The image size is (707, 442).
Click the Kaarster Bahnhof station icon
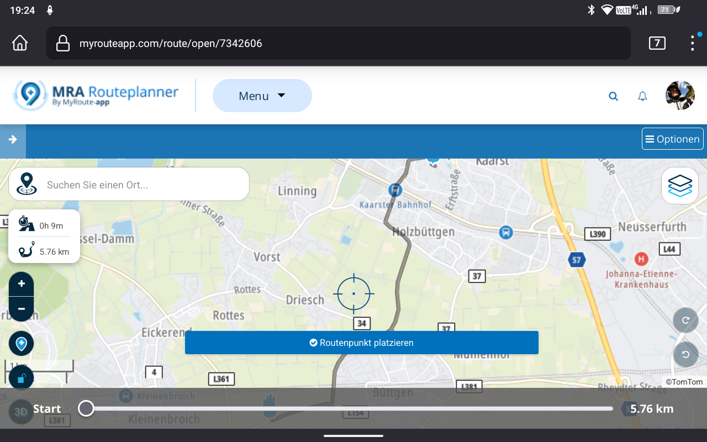tap(395, 190)
